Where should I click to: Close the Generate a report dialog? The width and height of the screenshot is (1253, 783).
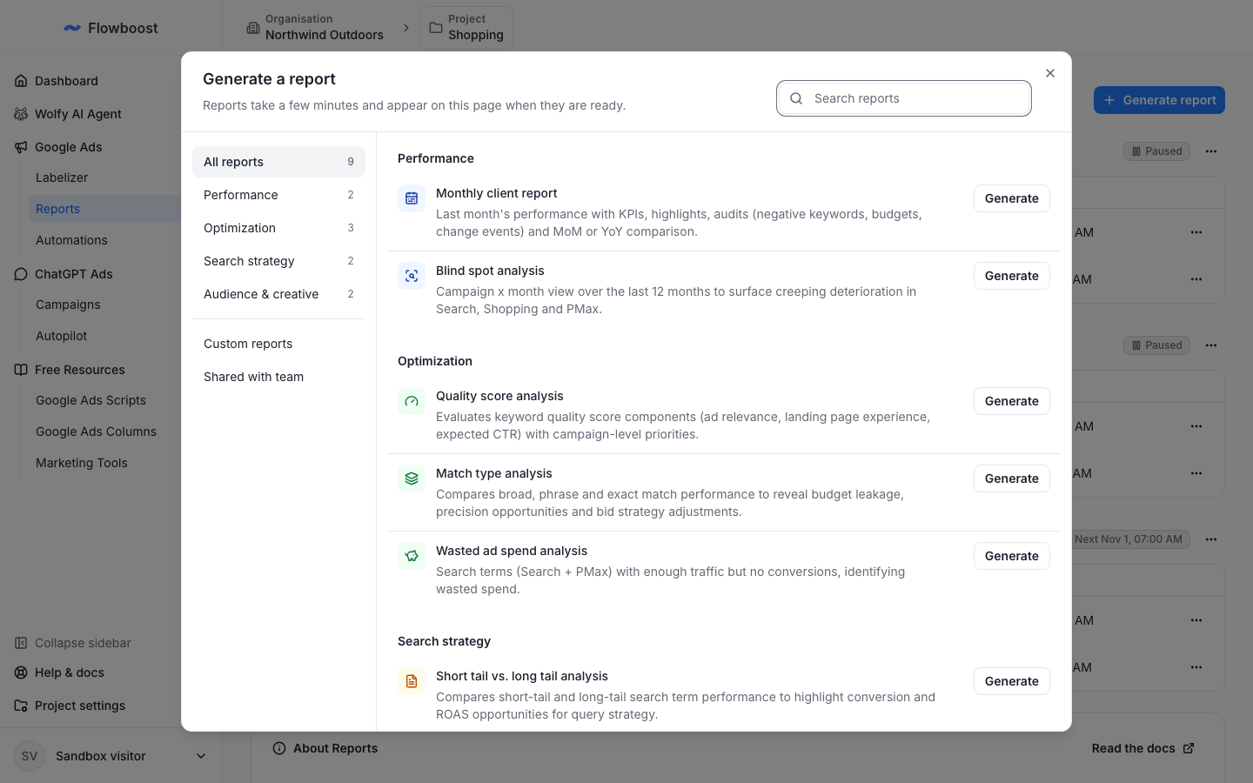click(1050, 73)
